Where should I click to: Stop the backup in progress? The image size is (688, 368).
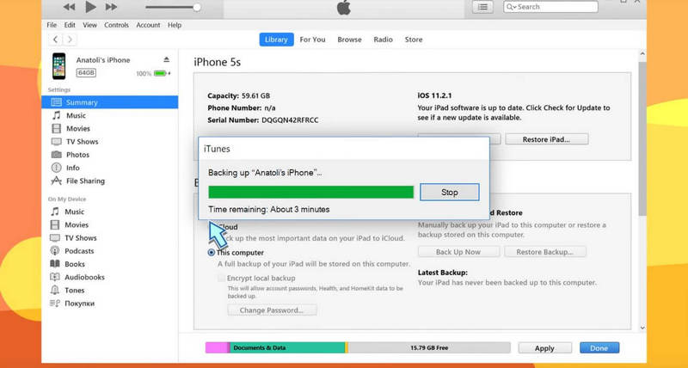point(449,192)
